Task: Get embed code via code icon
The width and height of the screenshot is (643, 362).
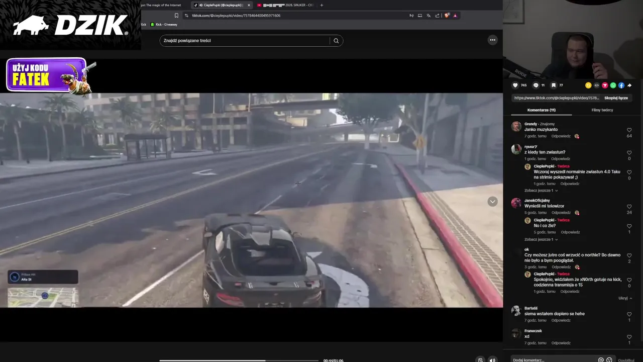Action: coord(597,85)
